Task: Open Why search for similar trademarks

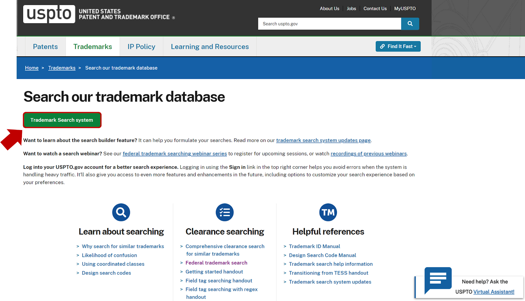Action: [x=123, y=246]
